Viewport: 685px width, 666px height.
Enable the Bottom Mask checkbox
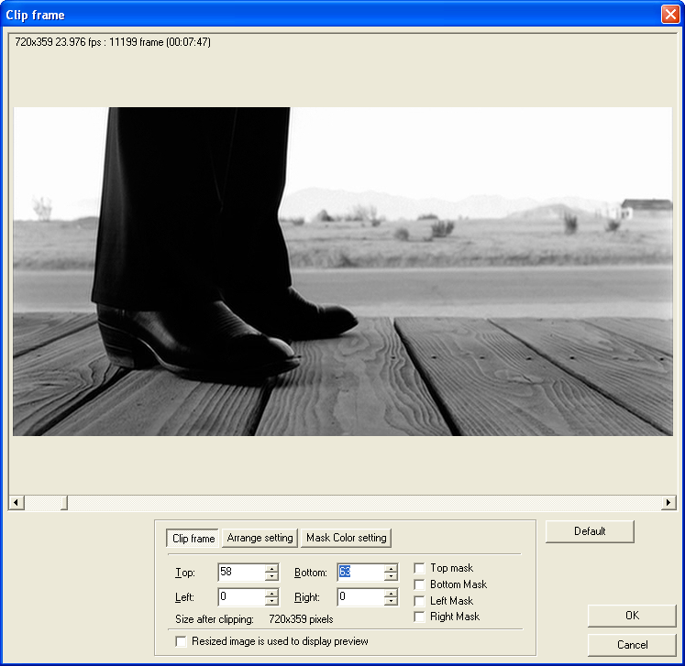419,584
